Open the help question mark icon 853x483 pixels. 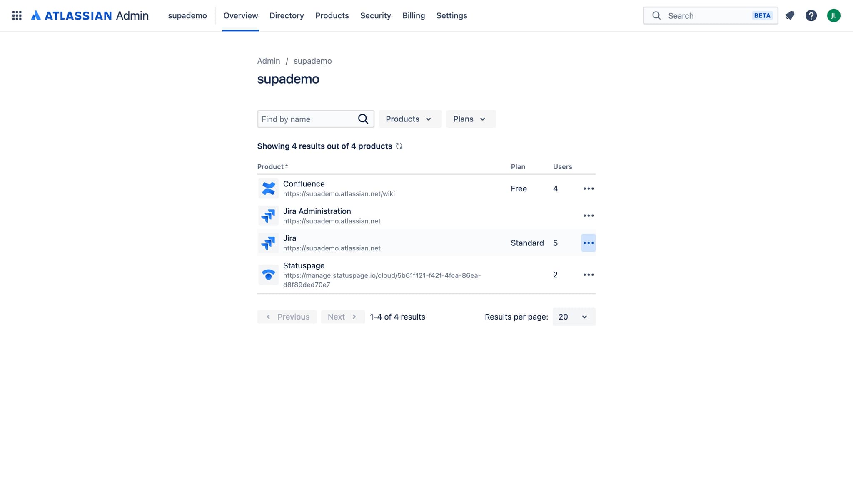(x=811, y=16)
